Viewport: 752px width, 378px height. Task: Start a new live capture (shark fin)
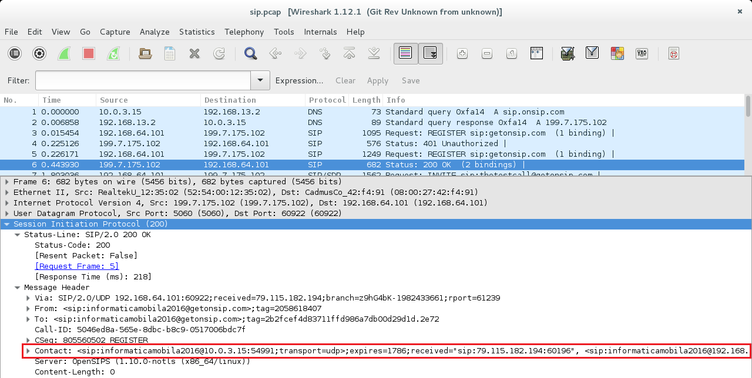(64, 54)
